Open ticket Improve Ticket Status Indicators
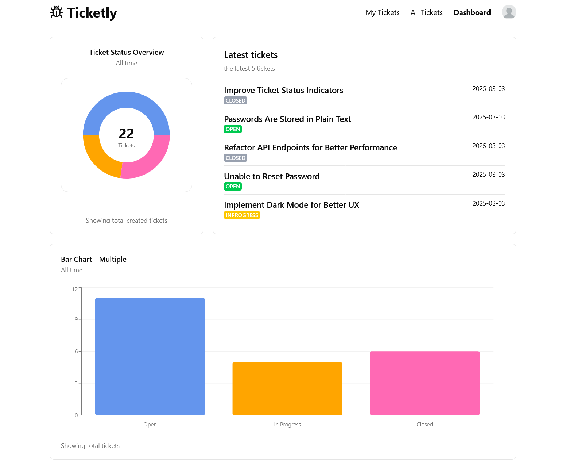 [x=283, y=90]
